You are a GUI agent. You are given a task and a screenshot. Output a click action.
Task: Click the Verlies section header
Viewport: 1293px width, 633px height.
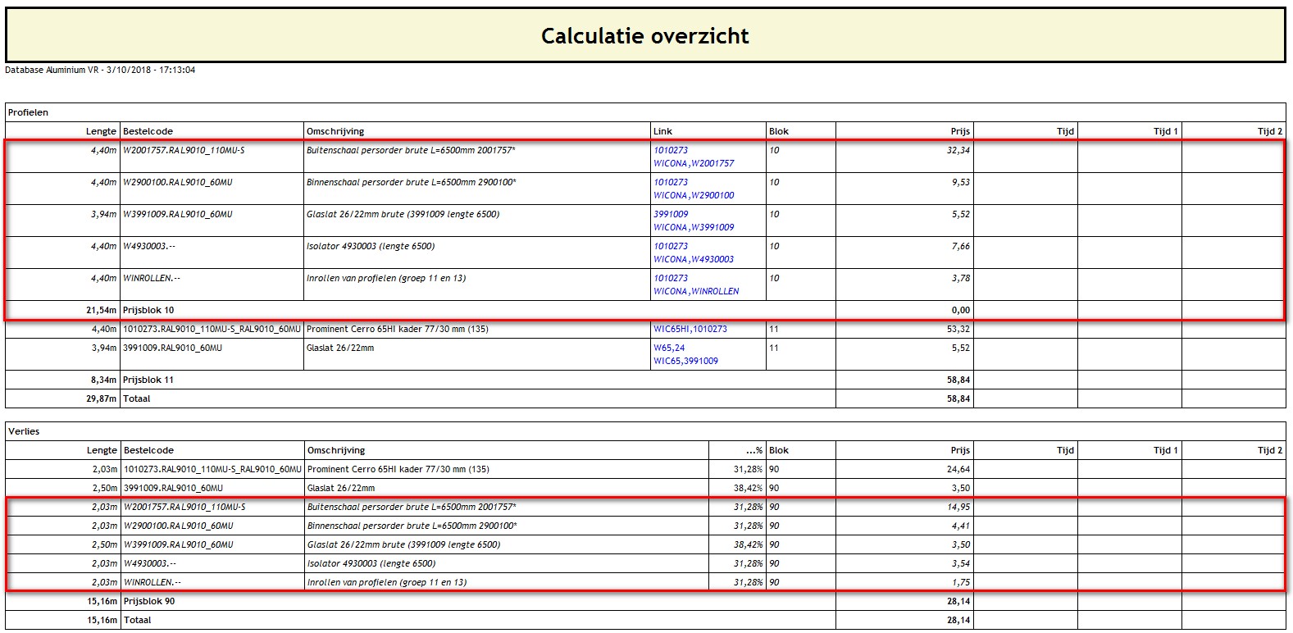tap(24, 431)
